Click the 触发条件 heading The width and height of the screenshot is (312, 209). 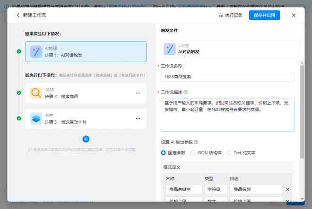(x=169, y=31)
